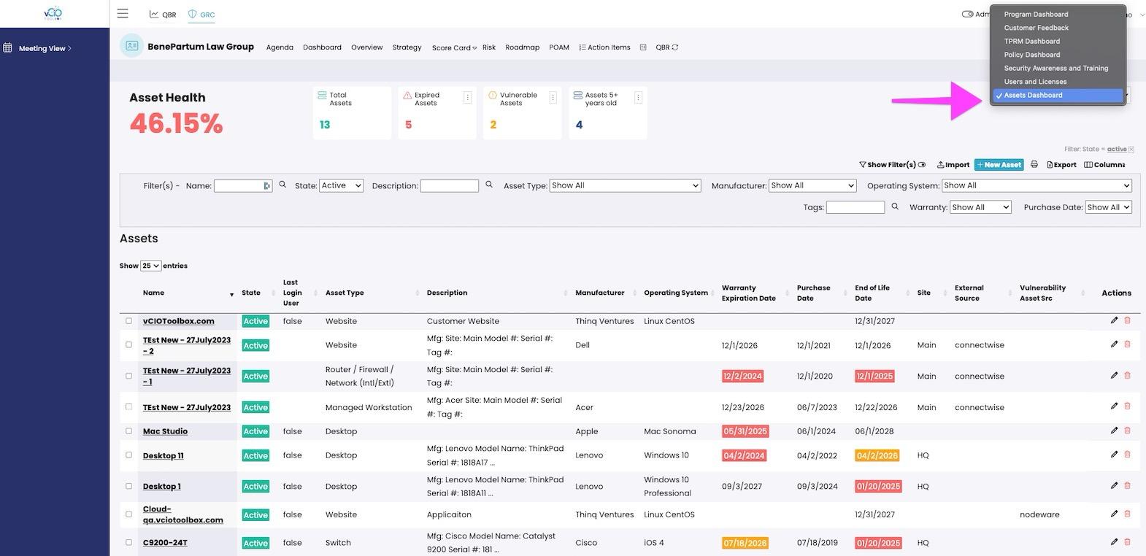Remove the State = active filter with x icon

(1131, 150)
